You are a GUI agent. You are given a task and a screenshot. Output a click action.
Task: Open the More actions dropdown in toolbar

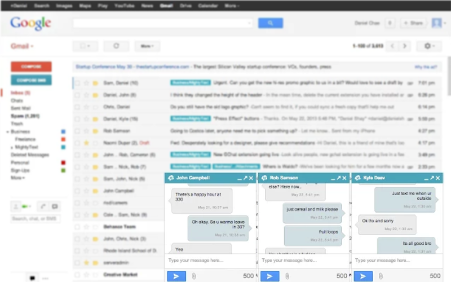click(147, 46)
